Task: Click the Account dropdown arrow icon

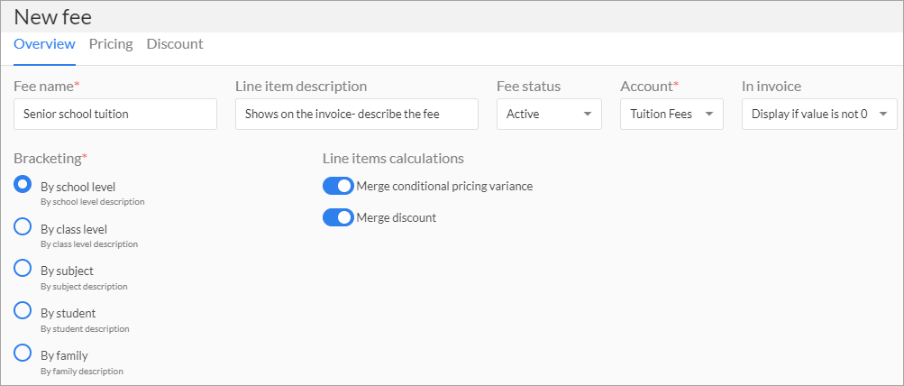Action: coord(709,115)
